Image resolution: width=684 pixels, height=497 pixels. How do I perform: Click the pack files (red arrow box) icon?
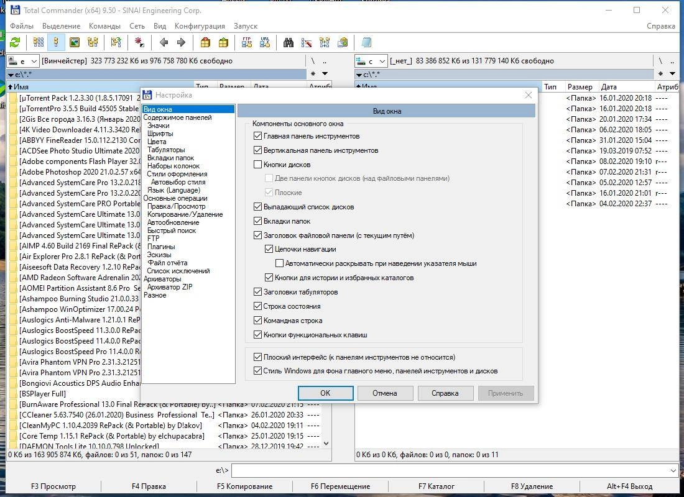point(205,42)
